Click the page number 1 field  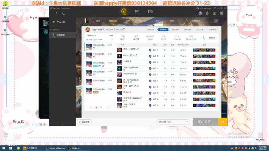coord(96,107)
